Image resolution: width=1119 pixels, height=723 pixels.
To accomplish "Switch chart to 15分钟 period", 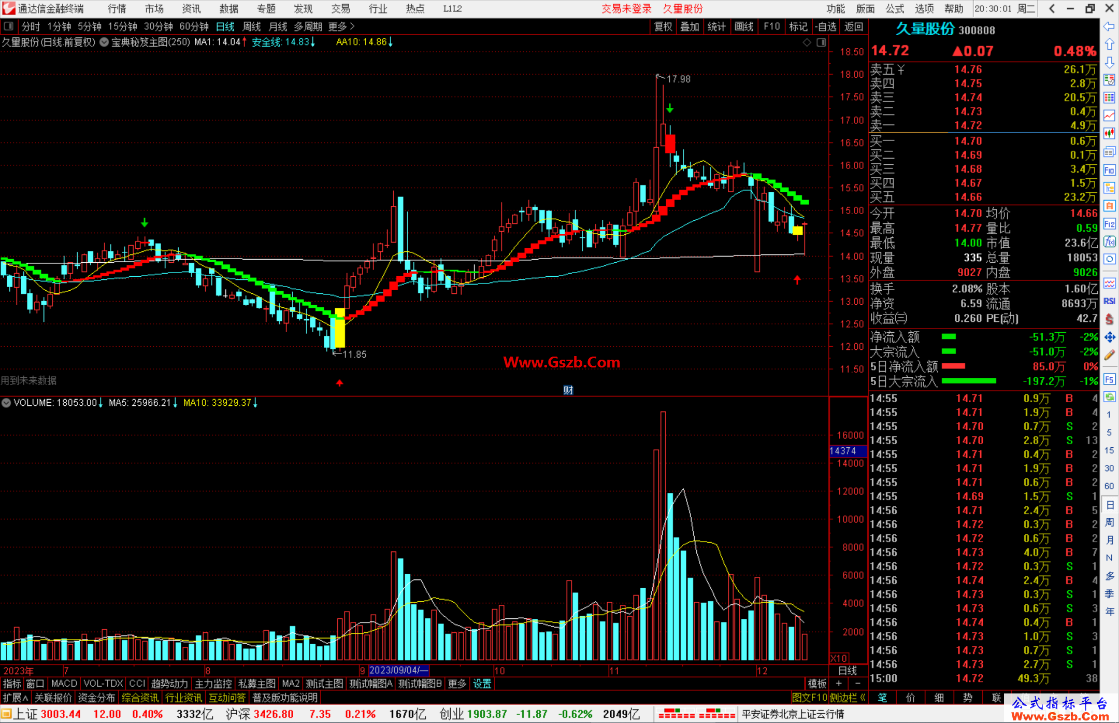I will point(123,26).
